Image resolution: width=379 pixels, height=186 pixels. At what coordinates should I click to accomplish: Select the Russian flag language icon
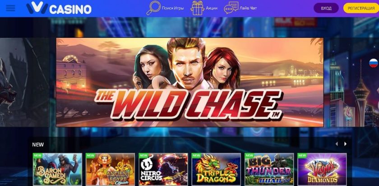(374, 63)
